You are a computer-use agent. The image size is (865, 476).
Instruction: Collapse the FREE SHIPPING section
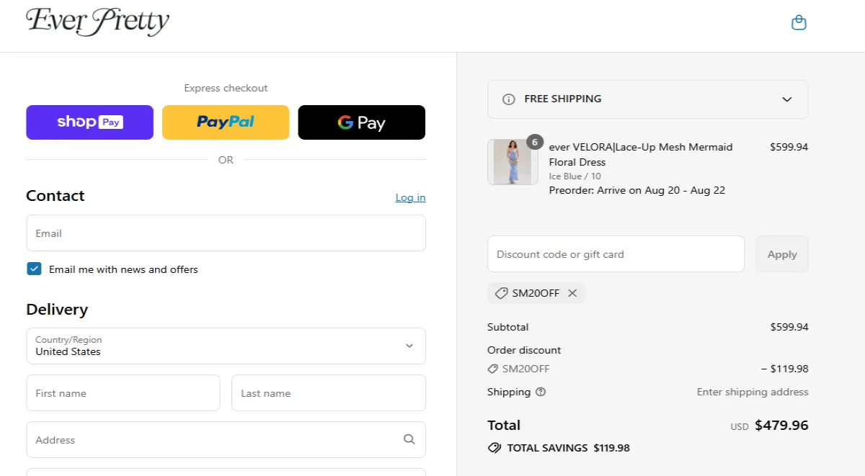click(786, 99)
